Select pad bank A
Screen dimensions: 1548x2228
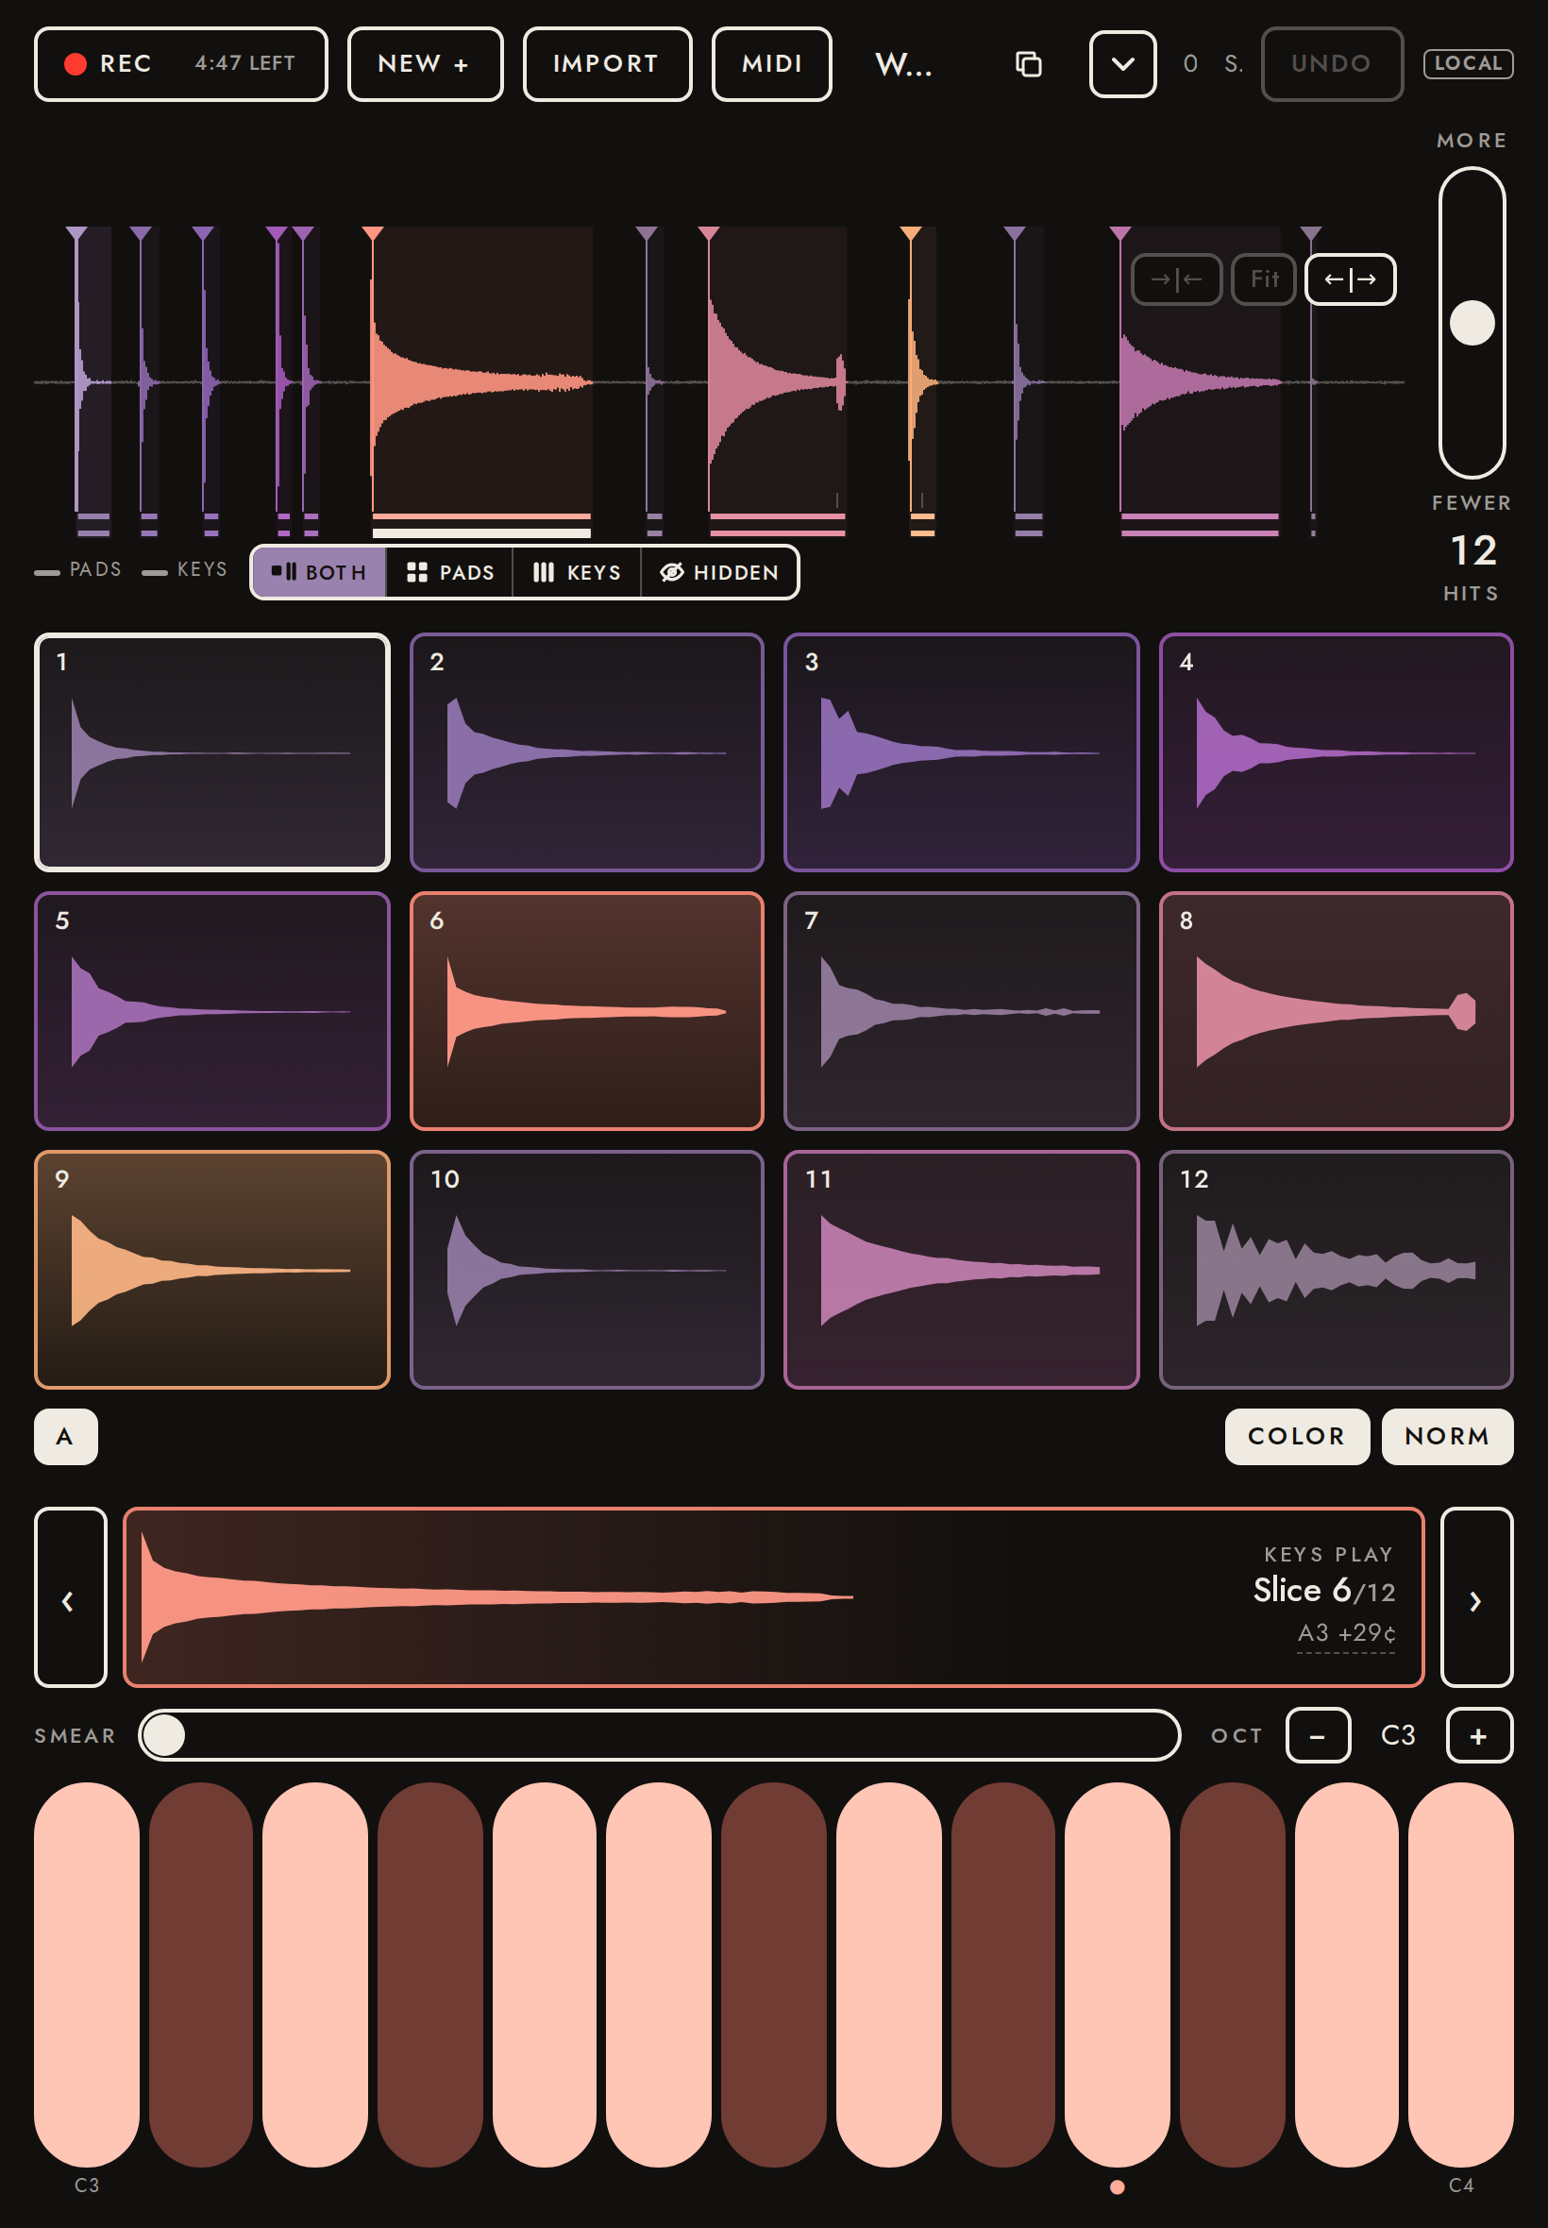[66, 1437]
